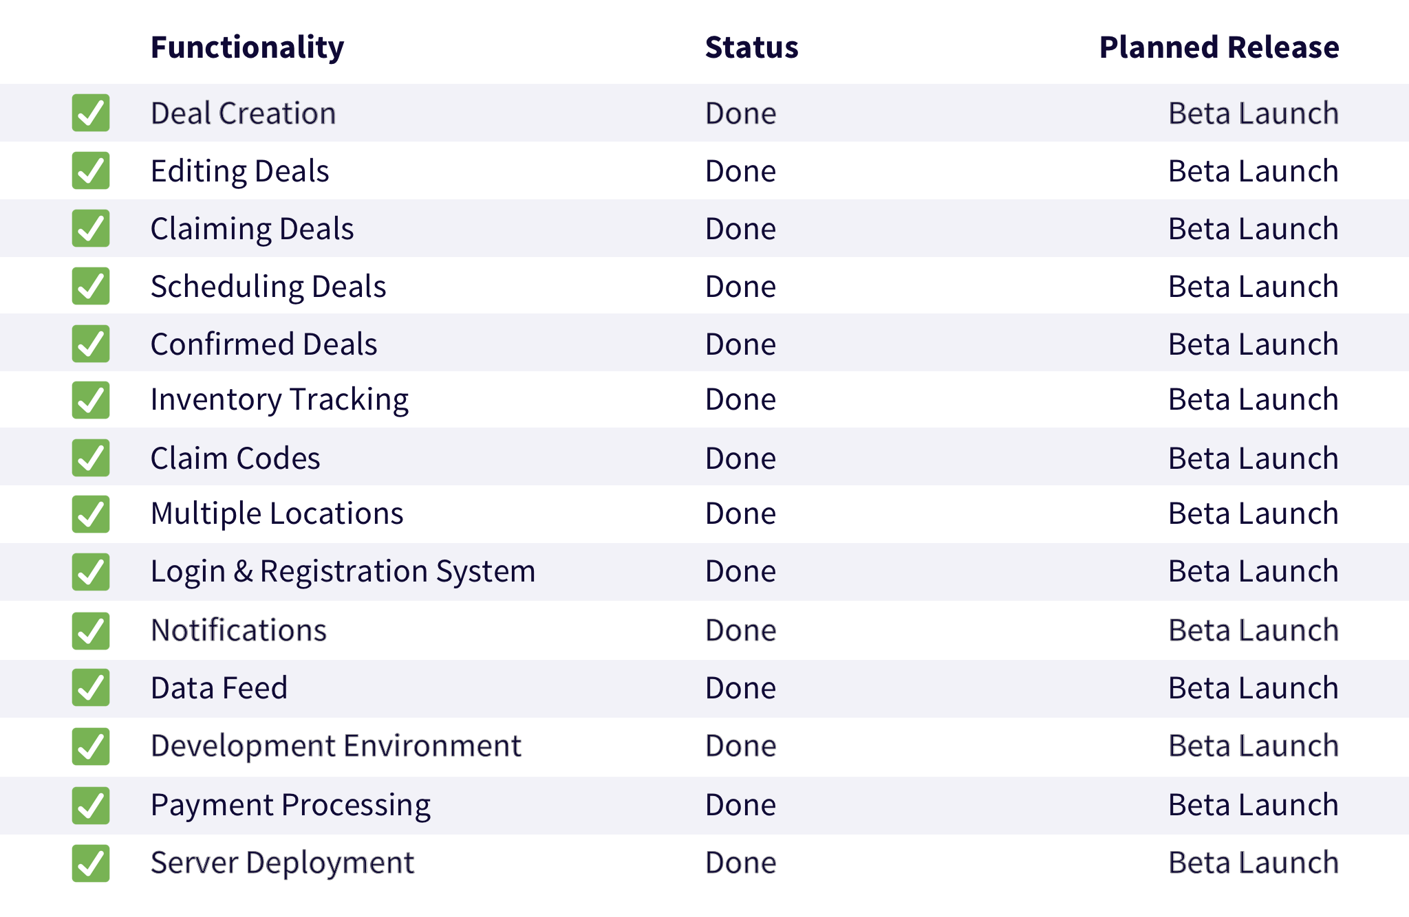1409x917 pixels.
Task: Select the Status column header
Action: coord(751,47)
